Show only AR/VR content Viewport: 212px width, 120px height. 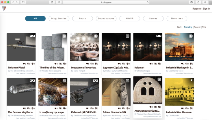point(130,19)
